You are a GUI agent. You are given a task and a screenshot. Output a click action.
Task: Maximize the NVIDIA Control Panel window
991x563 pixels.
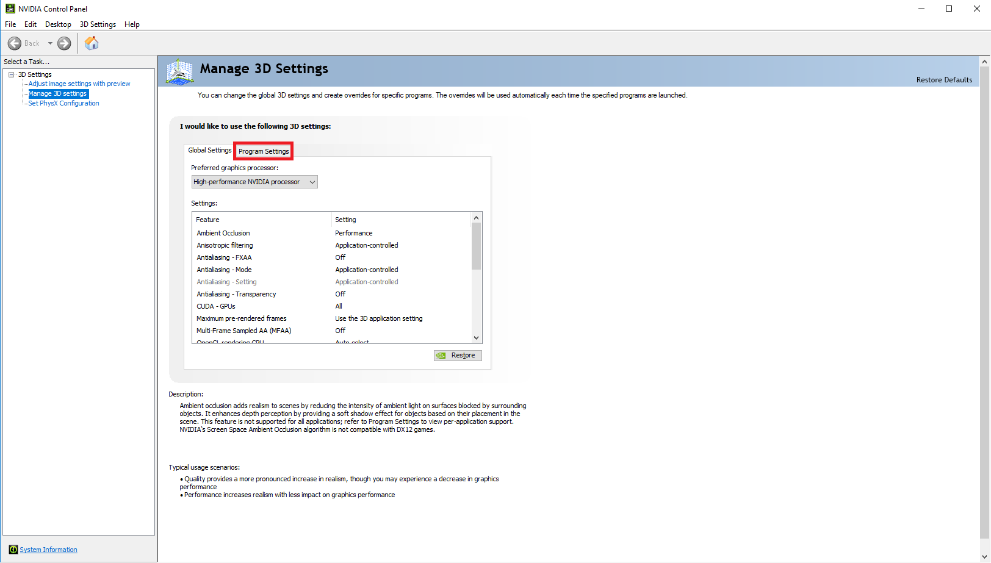pyautogui.click(x=949, y=9)
